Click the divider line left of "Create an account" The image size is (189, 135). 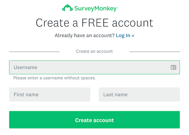34,52
